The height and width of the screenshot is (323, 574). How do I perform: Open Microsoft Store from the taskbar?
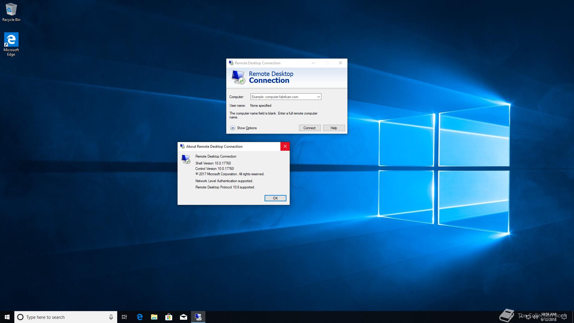pyautogui.click(x=169, y=317)
